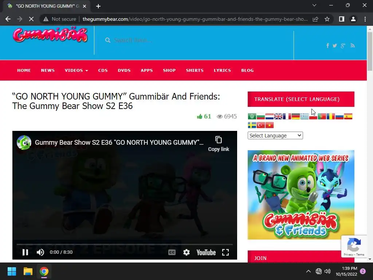Open the Twitter social link

pos(335,46)
